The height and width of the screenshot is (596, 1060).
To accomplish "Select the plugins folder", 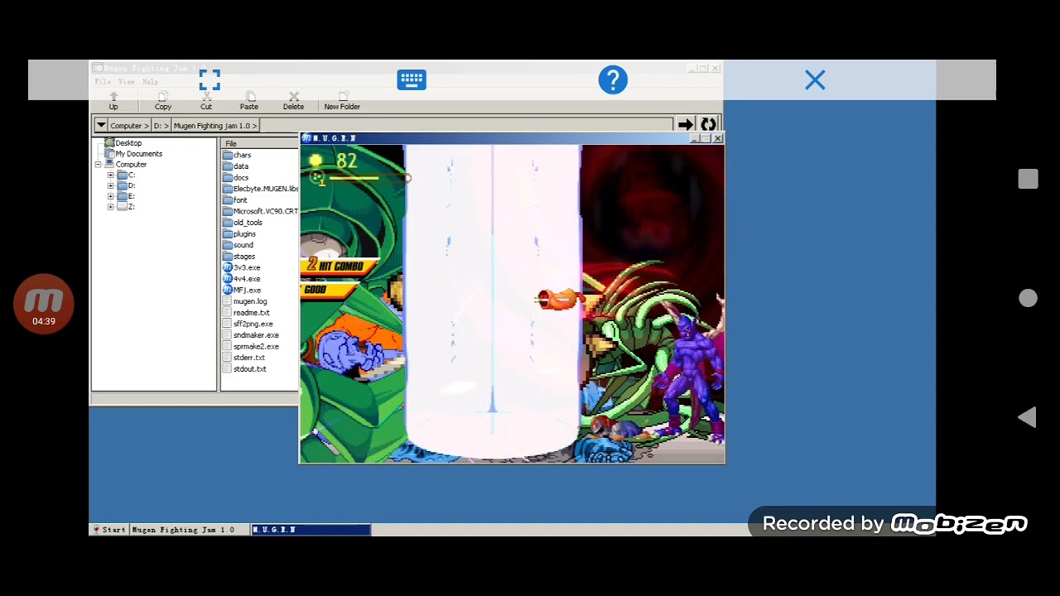I will [239, 234].
